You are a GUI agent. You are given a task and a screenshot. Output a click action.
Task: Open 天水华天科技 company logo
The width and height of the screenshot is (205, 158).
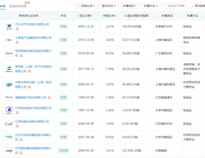point(9,27)
